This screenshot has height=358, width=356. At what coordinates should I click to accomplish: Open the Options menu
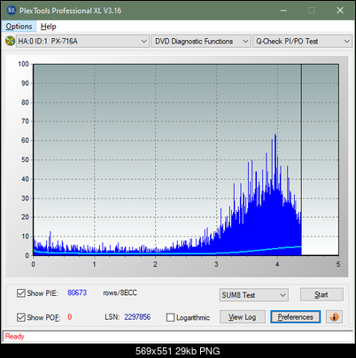pos(19,27)
